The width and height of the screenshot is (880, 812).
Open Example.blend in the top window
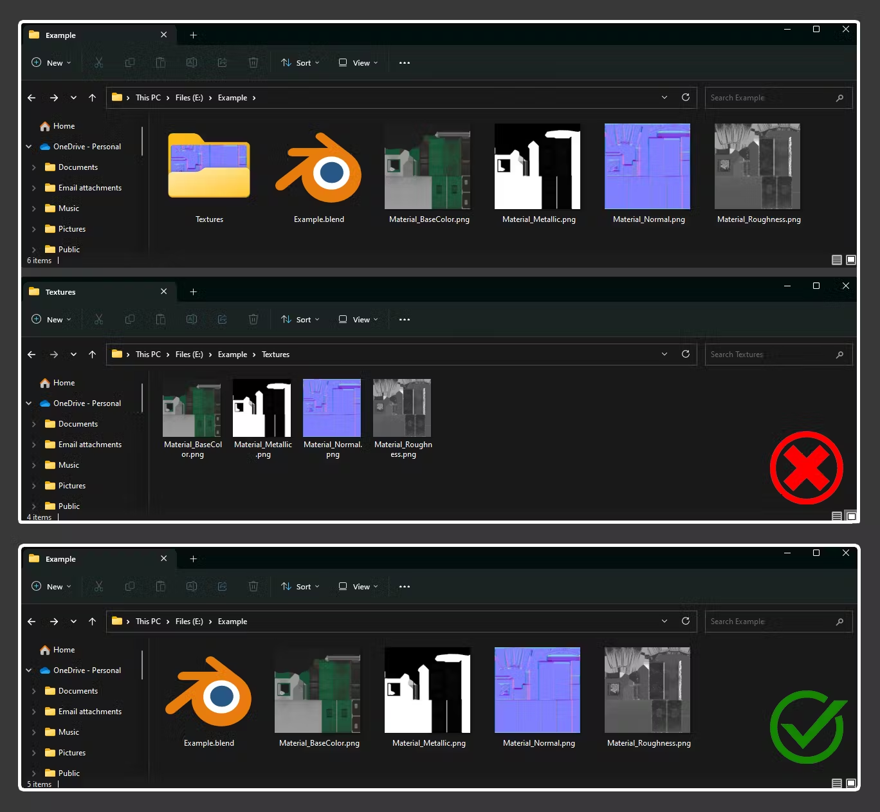(318, 171)
